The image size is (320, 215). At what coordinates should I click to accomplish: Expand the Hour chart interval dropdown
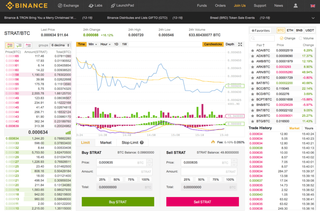pyautogui.click(x=105, y=44)
